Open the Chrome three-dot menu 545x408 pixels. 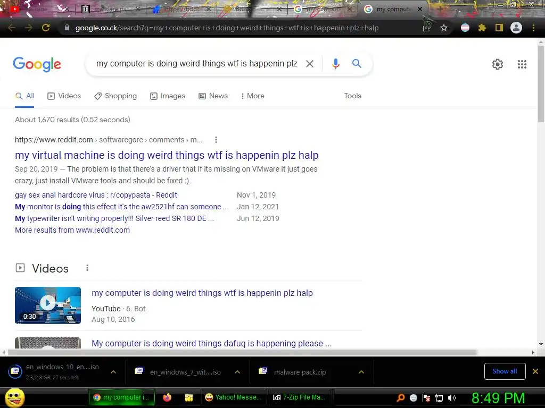[x=533, y=28]
